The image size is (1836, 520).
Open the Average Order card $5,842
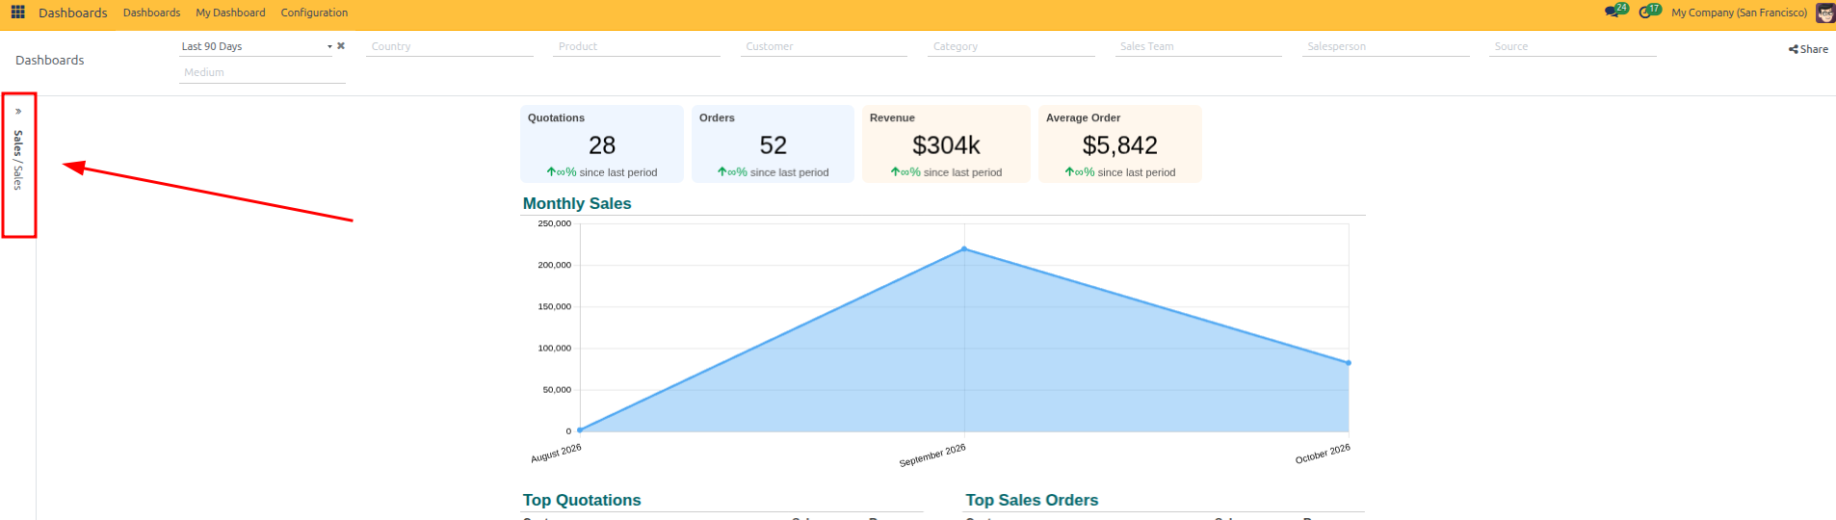1120,143
